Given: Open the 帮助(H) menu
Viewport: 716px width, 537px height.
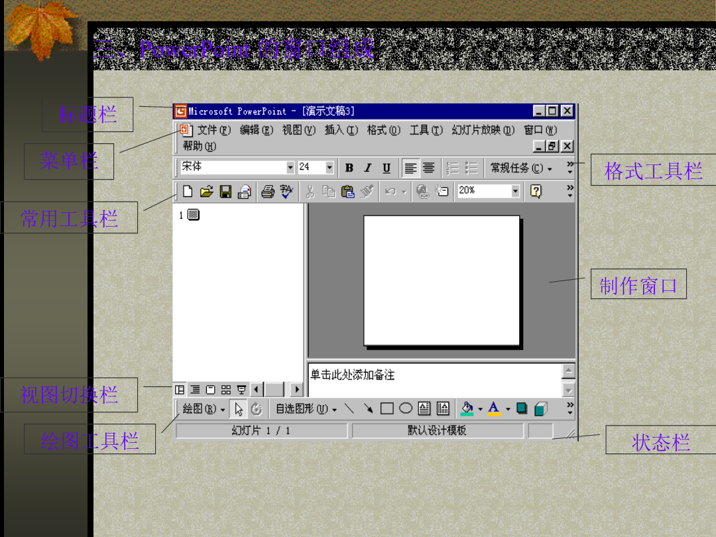Looking at the screenshot, I should click(x=200, y=146).
